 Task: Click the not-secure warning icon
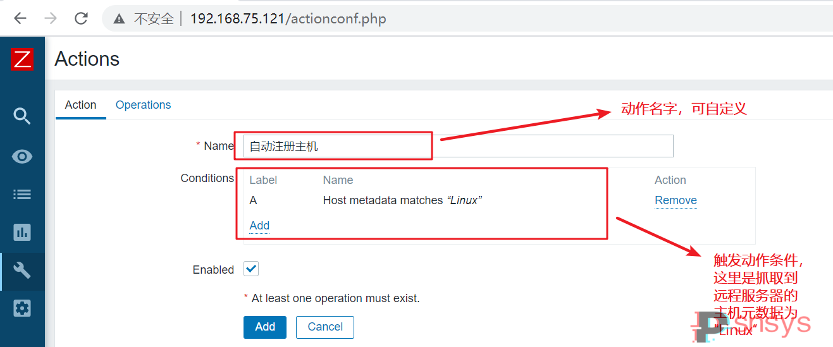coord(120,19)
